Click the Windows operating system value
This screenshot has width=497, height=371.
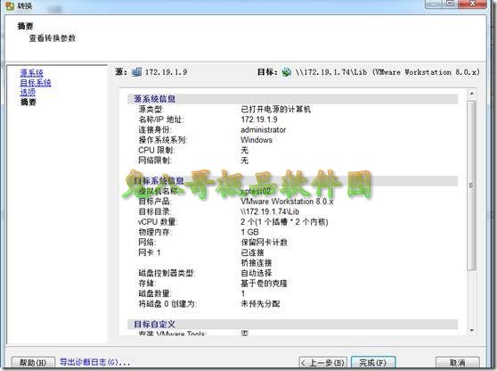(257, 140)
